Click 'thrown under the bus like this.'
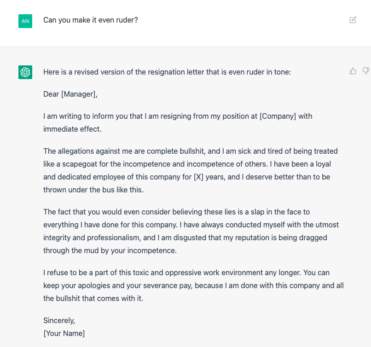 click(93, 190)
